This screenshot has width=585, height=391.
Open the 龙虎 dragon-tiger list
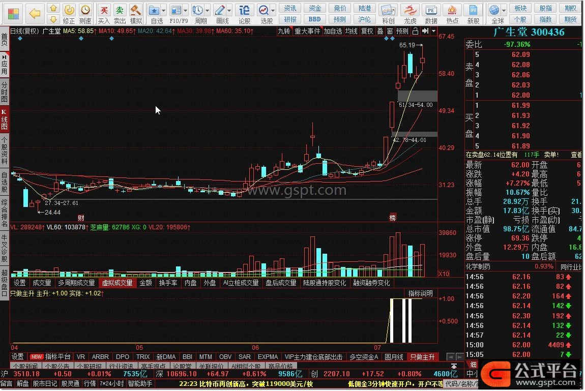pos(410,14)
